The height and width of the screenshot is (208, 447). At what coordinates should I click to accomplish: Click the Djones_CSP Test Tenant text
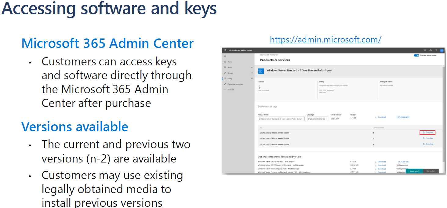(269, 55)
